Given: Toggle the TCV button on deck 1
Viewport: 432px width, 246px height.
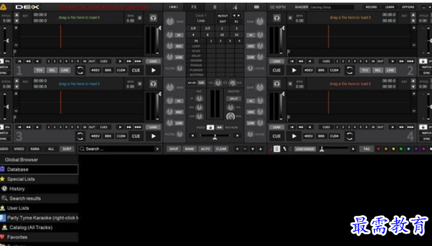Looking at the screenshot, I should 39,70.
